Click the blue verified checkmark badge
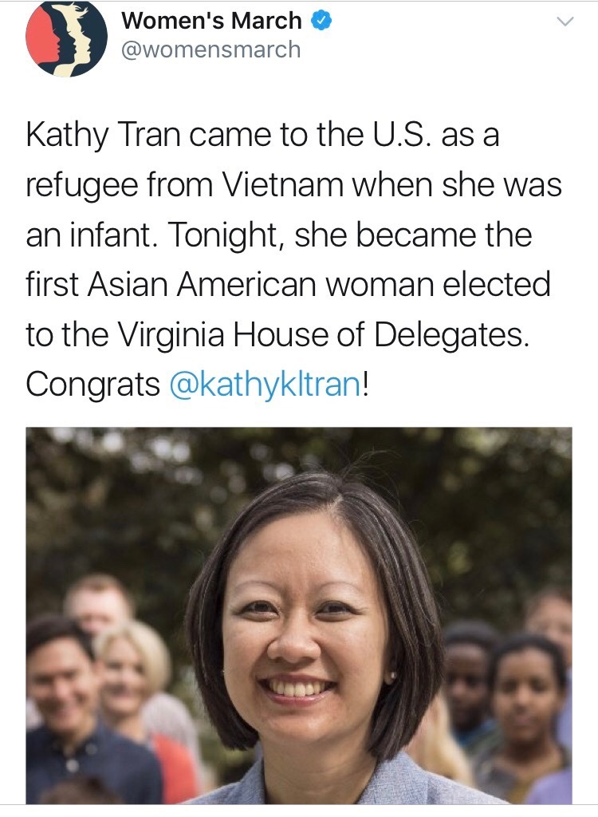The height and width of the screenshot is (817, 598). point(321,22)
